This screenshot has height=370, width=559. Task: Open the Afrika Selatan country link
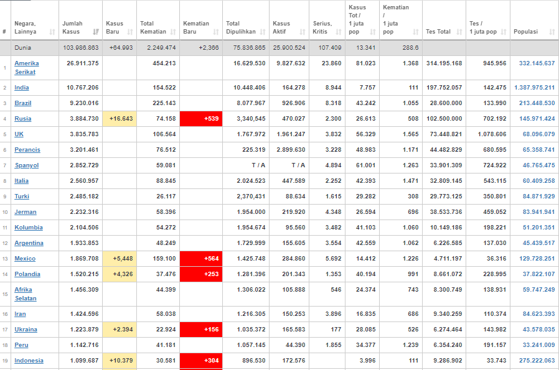click(26, 294)
